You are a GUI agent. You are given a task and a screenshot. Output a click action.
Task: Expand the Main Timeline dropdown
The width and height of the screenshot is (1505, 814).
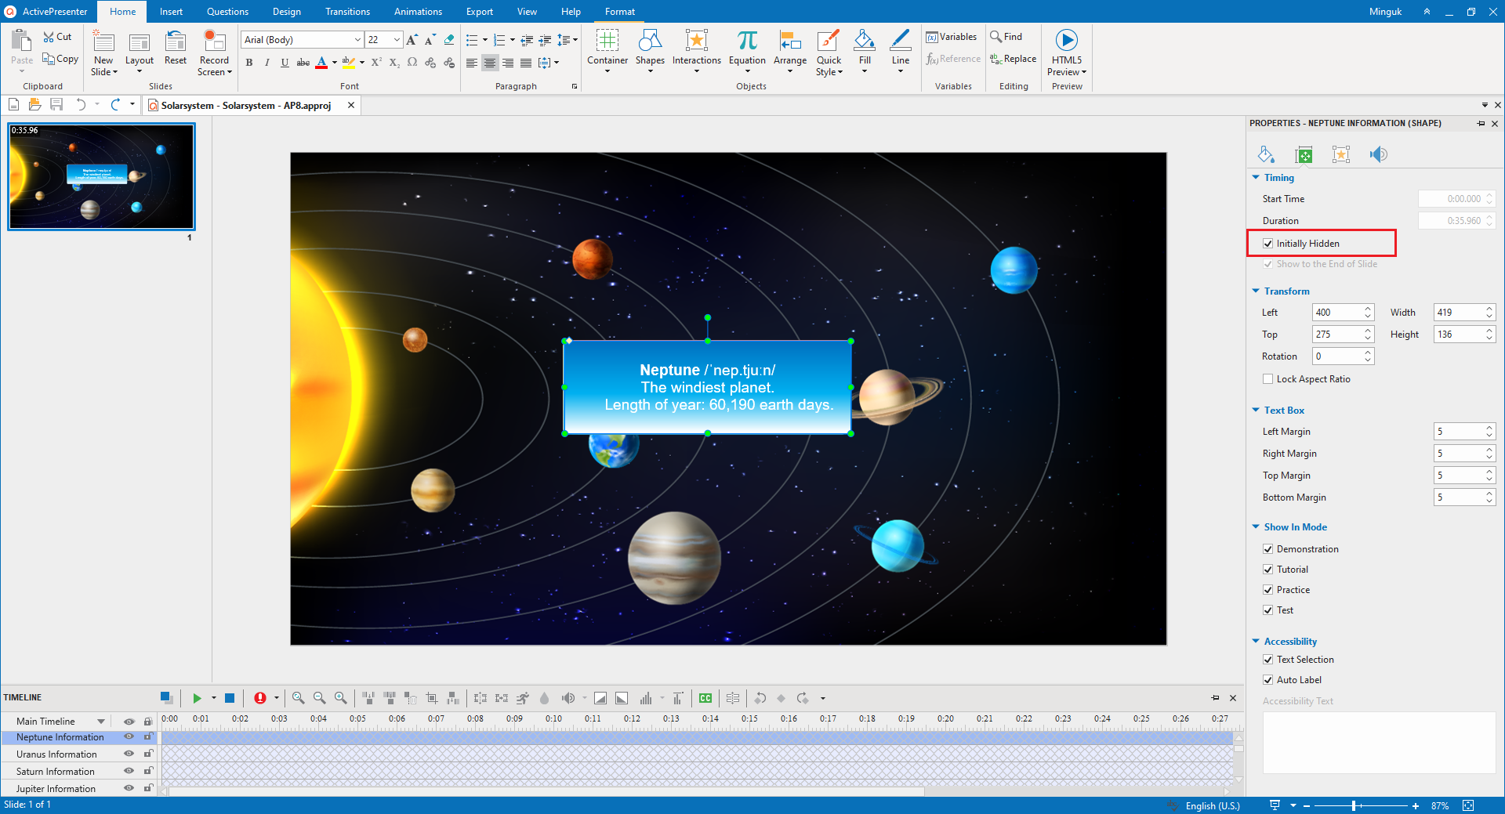pyautogui.click(x=101, y=722)
